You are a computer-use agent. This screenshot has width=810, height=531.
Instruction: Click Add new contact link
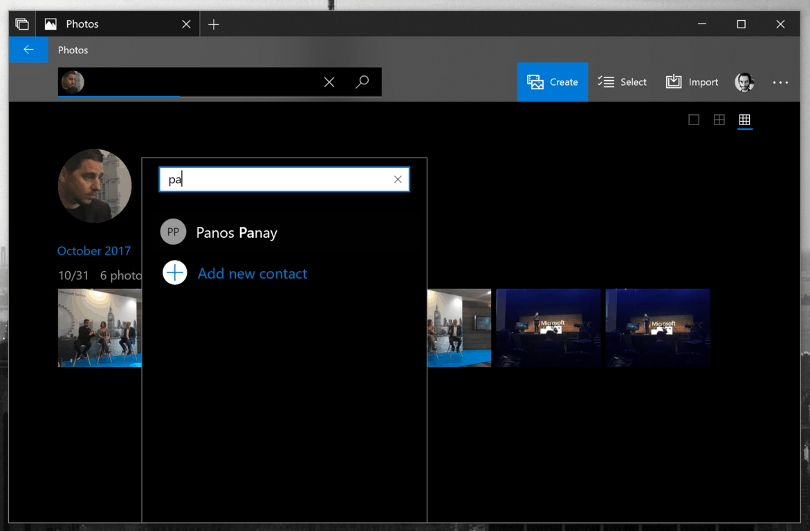[x=252, y=273]
